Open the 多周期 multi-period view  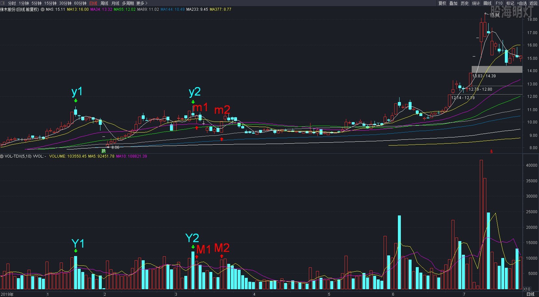(128, 3)
